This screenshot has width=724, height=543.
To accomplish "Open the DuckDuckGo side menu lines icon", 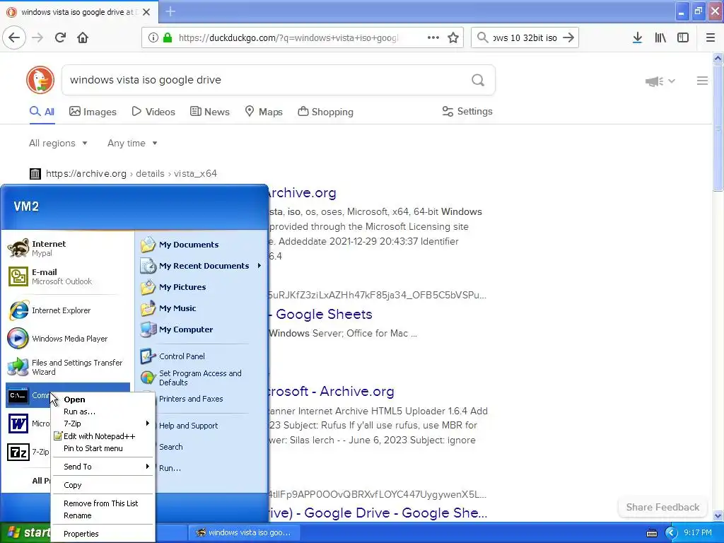I will pyautogui.click(x=702, y=81).
